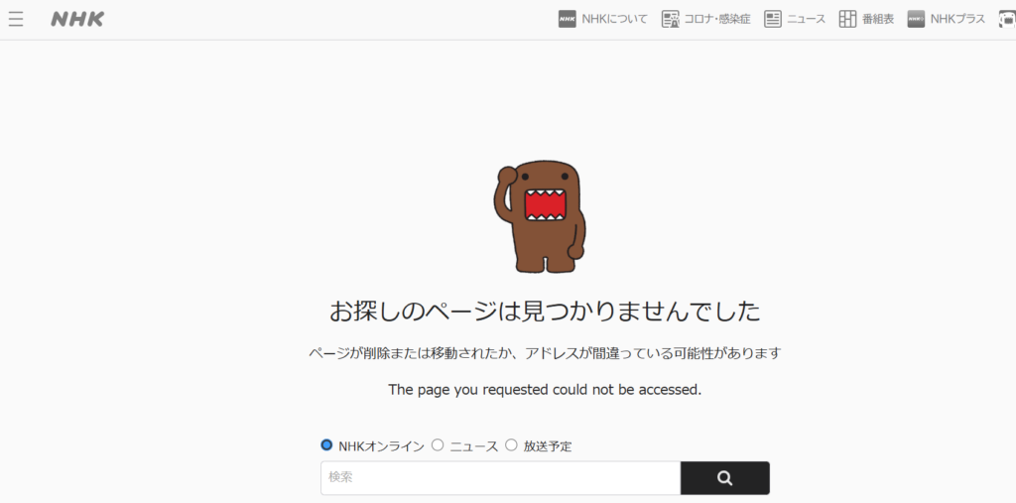Click the 番組表 grid icon
The height and width of the screenshot is (503, 1016).
pos(847,19)
